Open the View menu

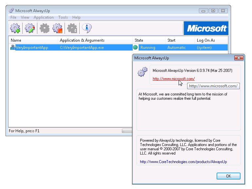pyautogui.click(x=25, y=17)
